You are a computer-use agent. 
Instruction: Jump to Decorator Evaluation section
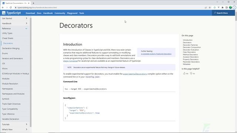coord(191,50)
